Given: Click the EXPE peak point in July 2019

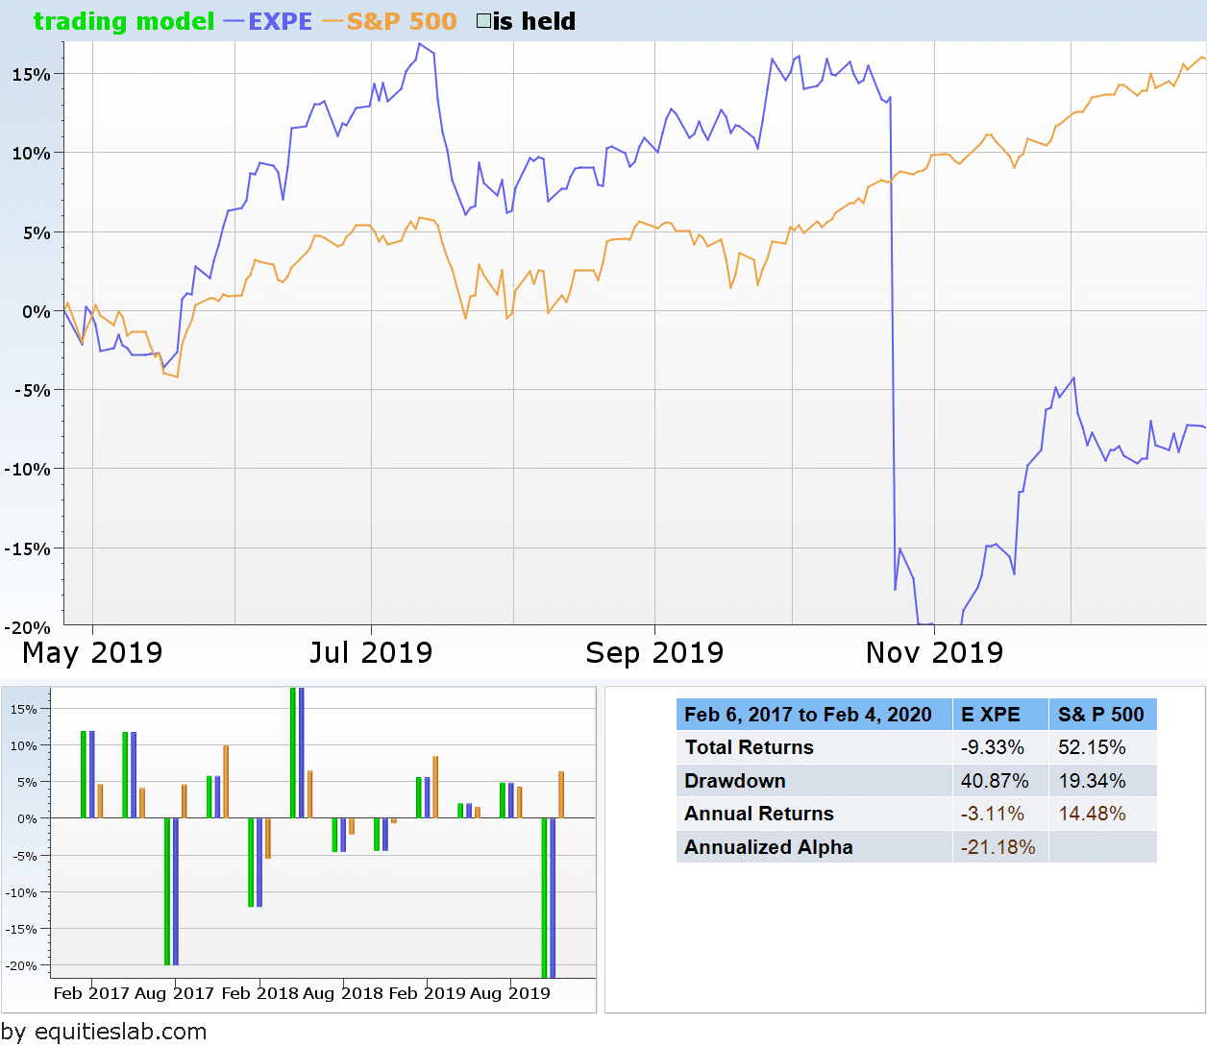Looking at the screenshot, I should tap(418, 43).
